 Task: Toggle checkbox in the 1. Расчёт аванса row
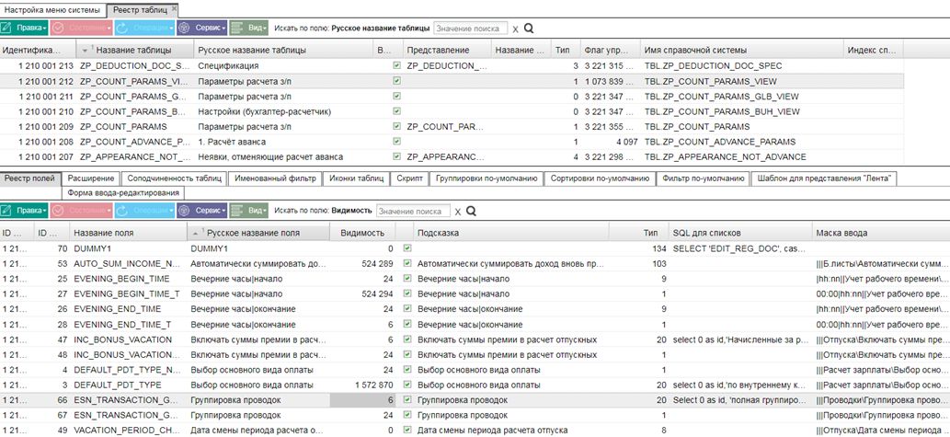coord(397,142)
